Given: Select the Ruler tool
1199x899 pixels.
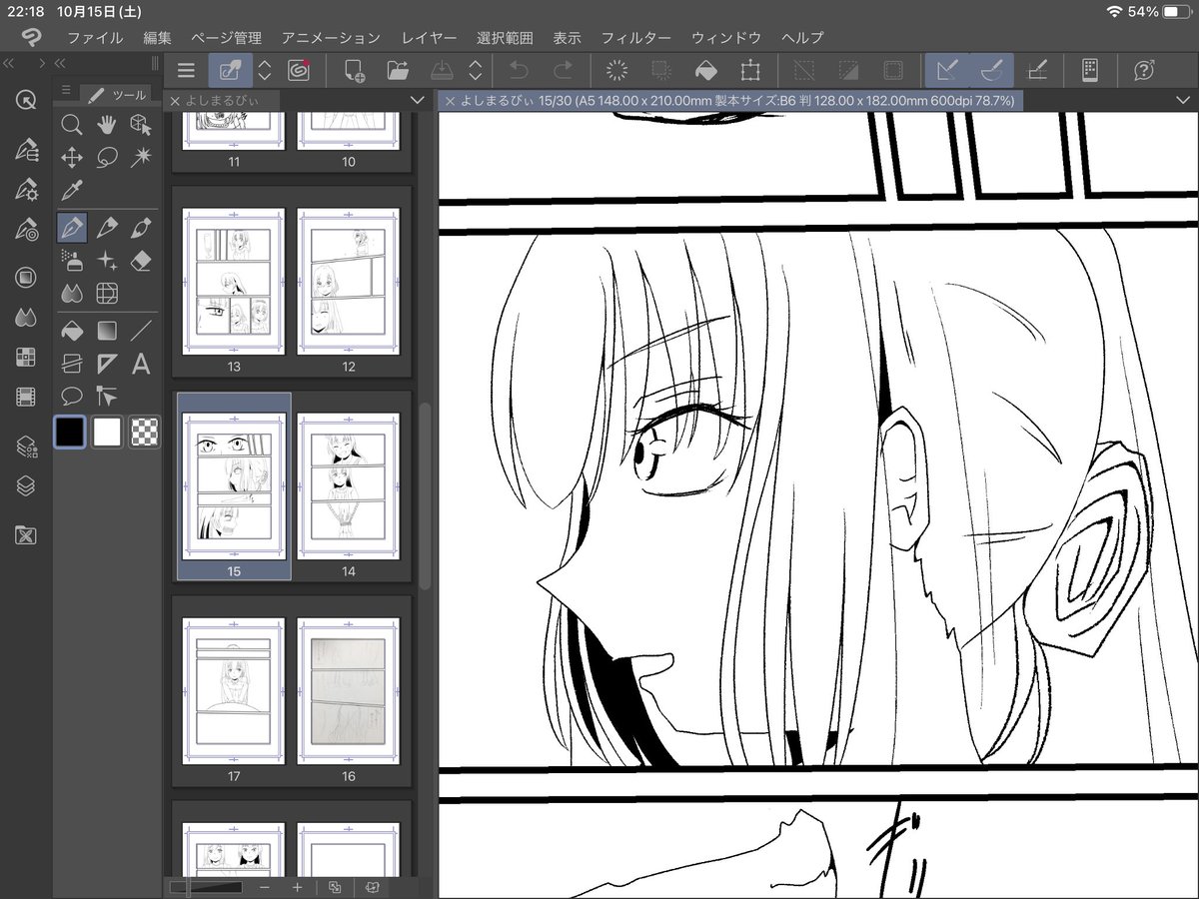Looking at the screenshot, I should (107, 364).
